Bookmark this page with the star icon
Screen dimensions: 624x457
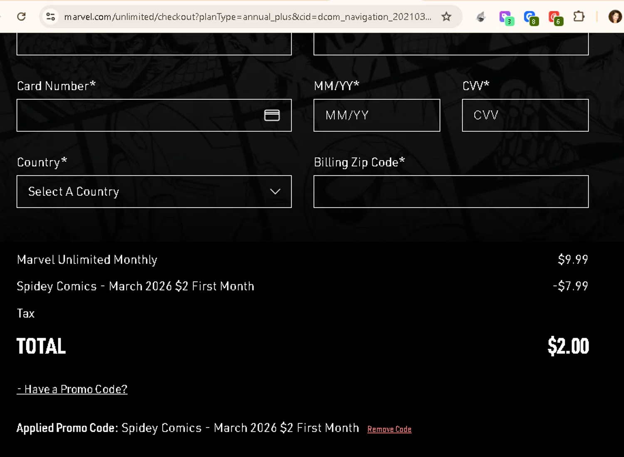[x=446, y=17]
